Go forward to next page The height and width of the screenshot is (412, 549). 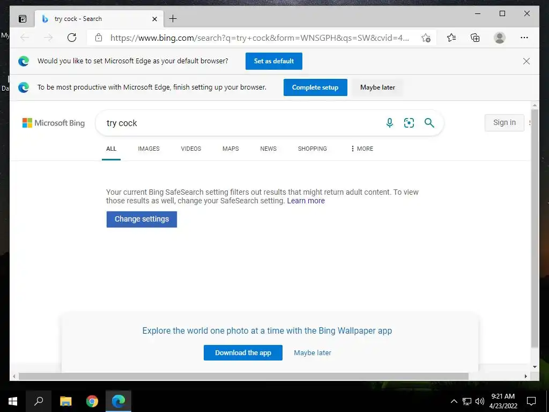pyautogui.click(x=48, y=38)
